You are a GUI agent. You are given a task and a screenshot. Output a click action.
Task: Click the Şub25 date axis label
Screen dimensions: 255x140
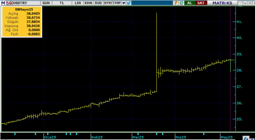(97, 137)
